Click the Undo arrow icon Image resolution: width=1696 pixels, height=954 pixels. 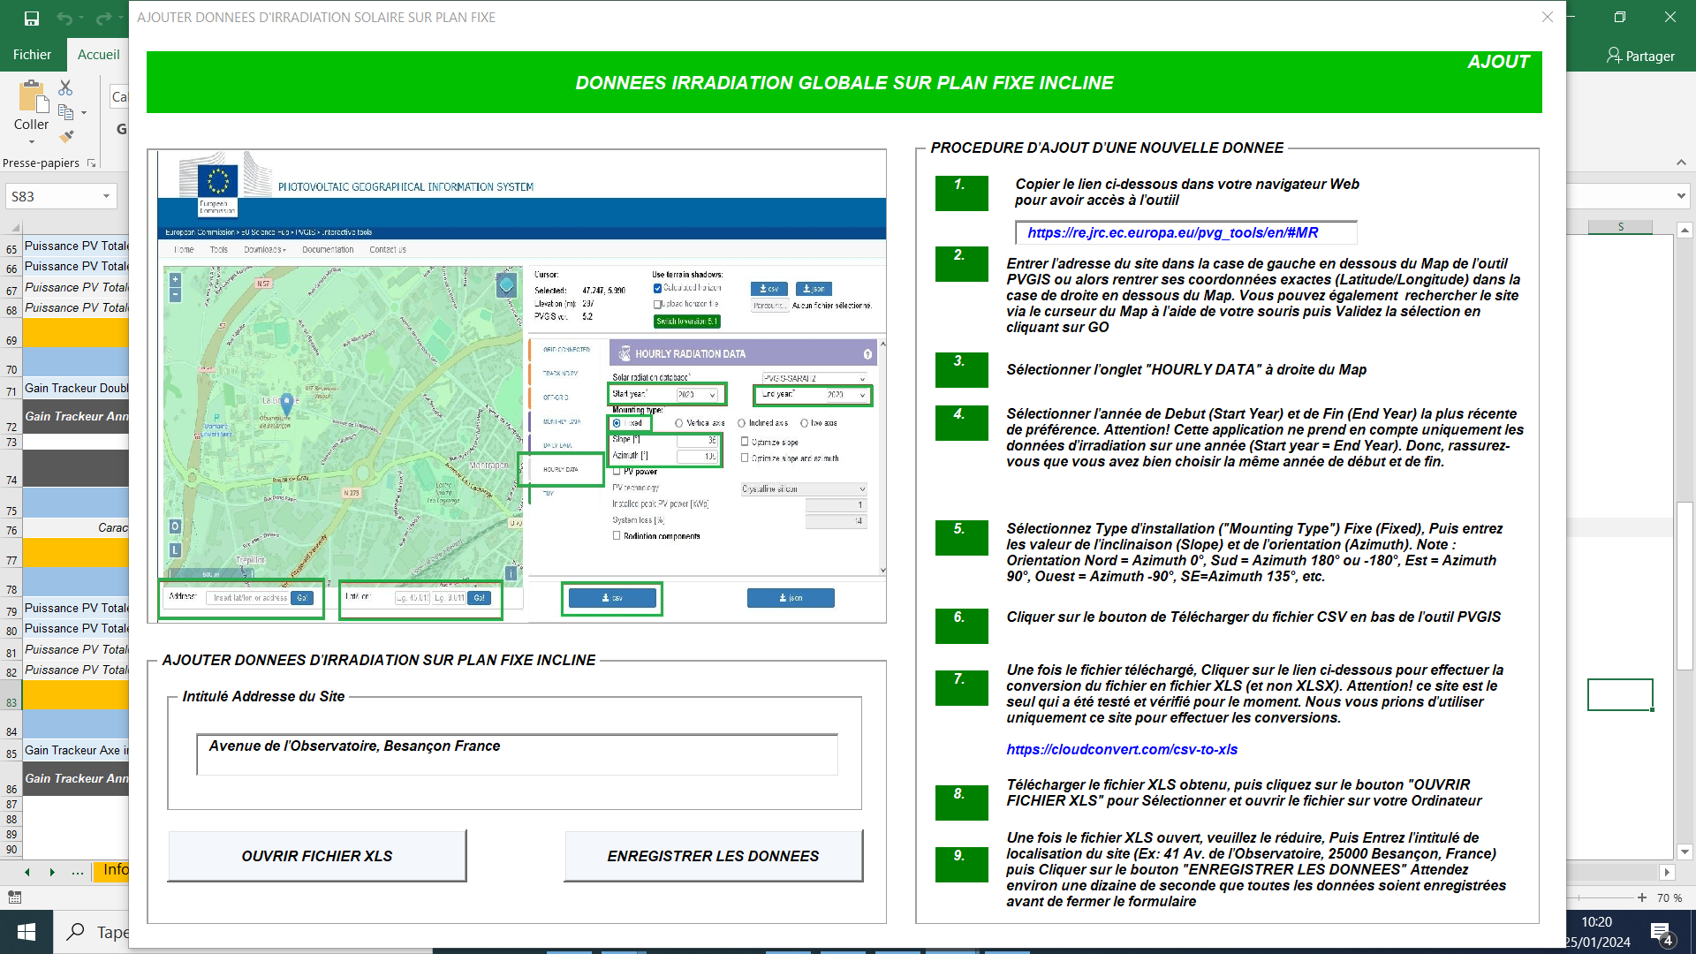[64, 18]
